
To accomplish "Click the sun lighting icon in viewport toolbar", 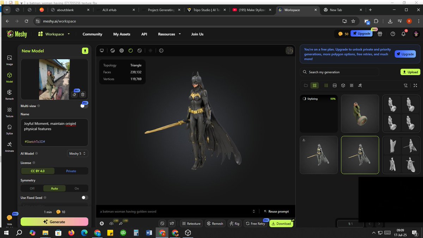I will (150, 50).
